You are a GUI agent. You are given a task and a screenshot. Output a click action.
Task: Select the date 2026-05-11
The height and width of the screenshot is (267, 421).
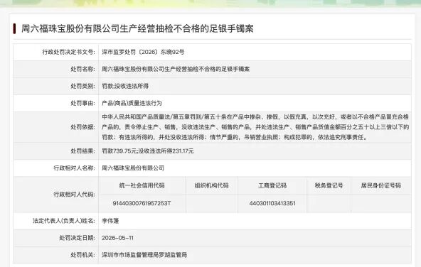[117, 238]
